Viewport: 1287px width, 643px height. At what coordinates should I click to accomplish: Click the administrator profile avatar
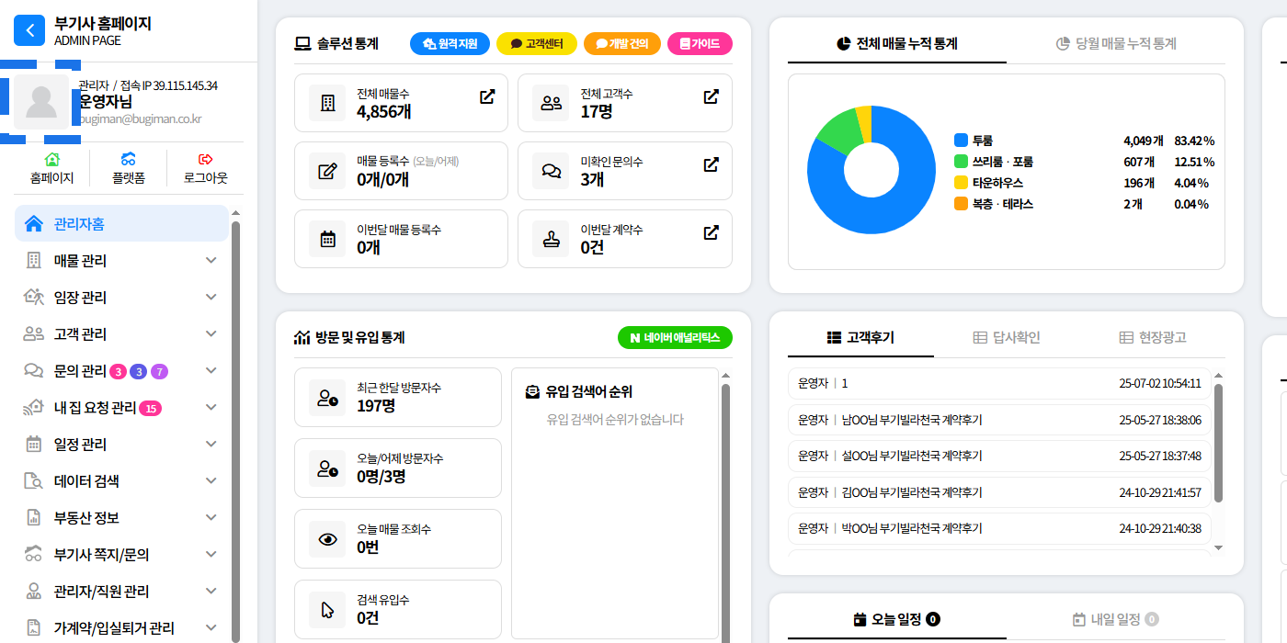pyautogui.click(x=41, y=102)
